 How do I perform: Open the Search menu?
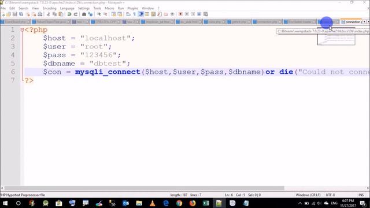23,8
